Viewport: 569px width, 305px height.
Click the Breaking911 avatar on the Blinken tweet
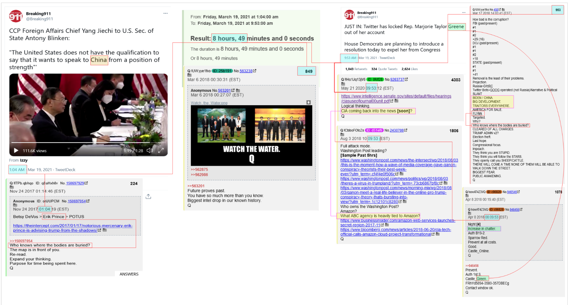coord(16,16)
